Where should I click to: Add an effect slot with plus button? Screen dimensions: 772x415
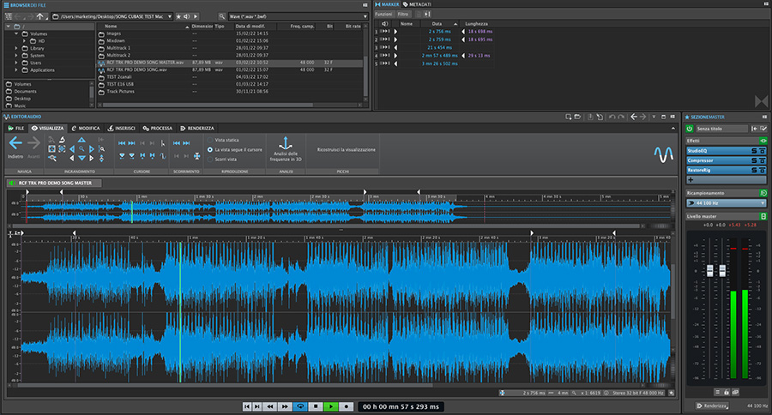click(691, 179)
